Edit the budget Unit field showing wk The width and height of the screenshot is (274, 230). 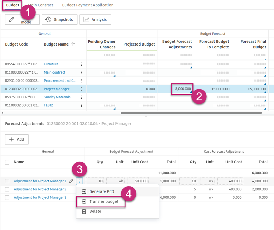coord(115,181)
